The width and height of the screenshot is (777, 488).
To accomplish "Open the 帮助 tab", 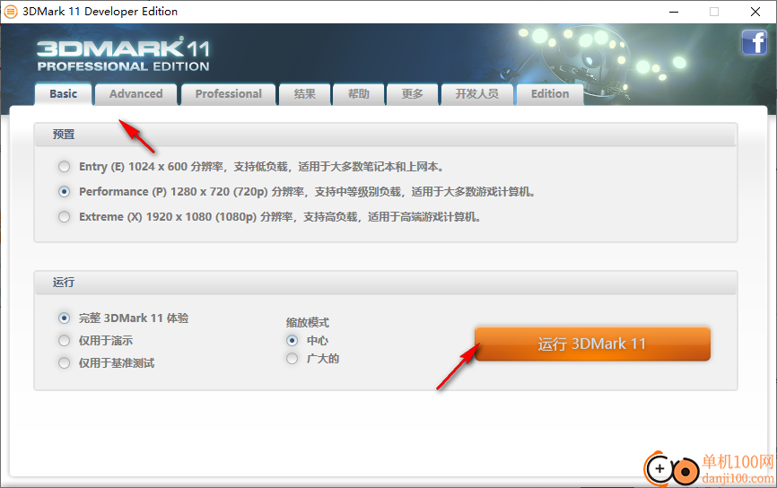I will (359, 94).
